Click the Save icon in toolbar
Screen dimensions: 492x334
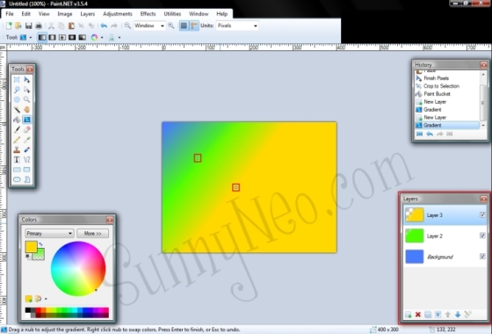(28, 25)
